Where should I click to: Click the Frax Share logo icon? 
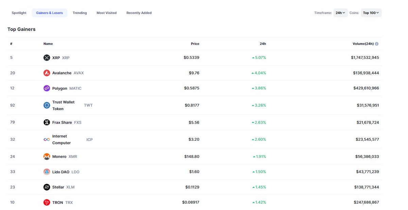(x=47, y=122)
